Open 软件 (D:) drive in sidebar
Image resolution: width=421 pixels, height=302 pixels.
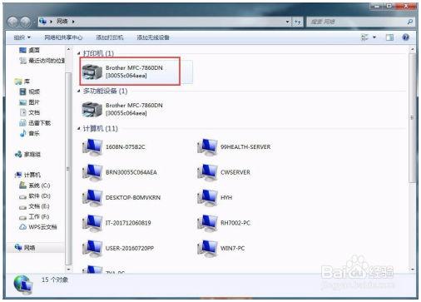pyautogui.click(x=35, y=196)
